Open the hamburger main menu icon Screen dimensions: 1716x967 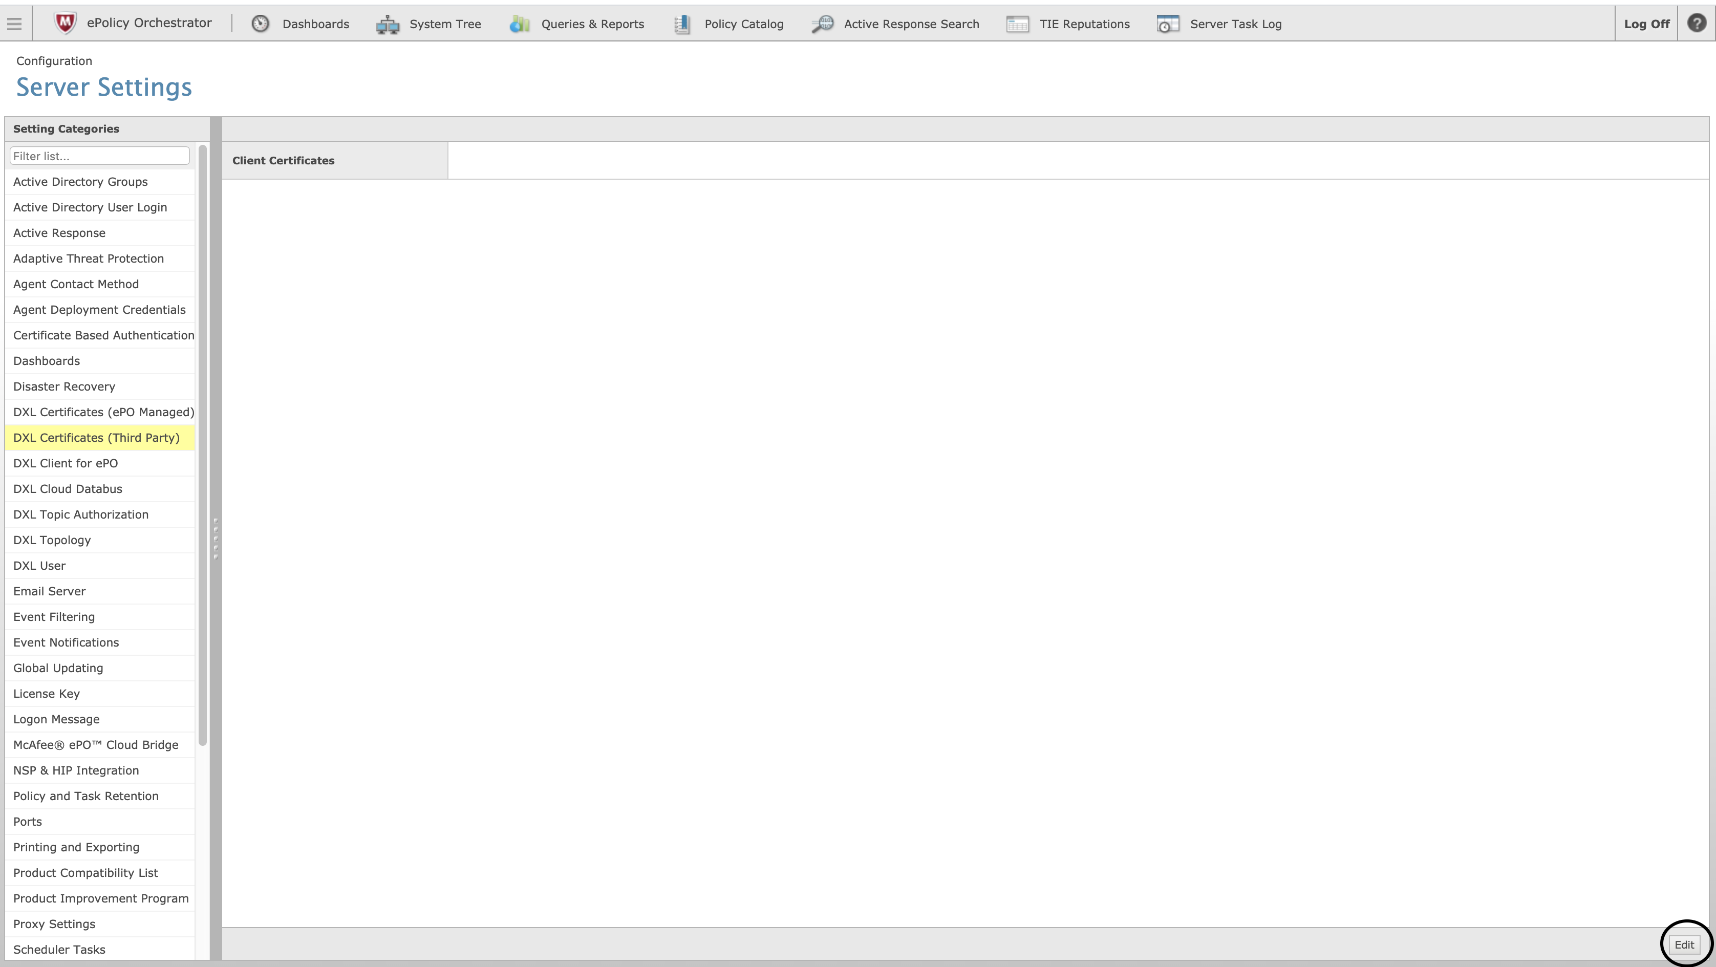pos(14,24)
